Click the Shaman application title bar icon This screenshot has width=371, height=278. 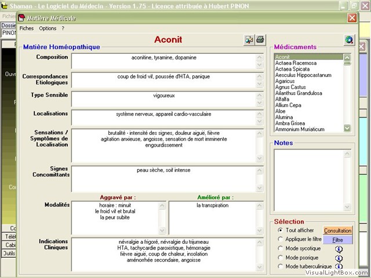tap(4, 6)
